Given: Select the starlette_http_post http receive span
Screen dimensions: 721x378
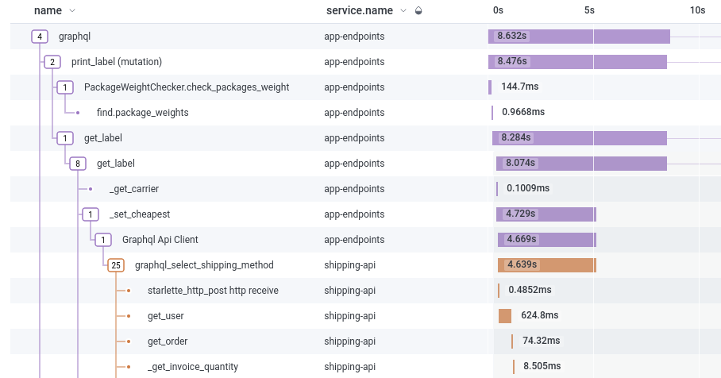Looking at the screenshot, I should (213, 290).
